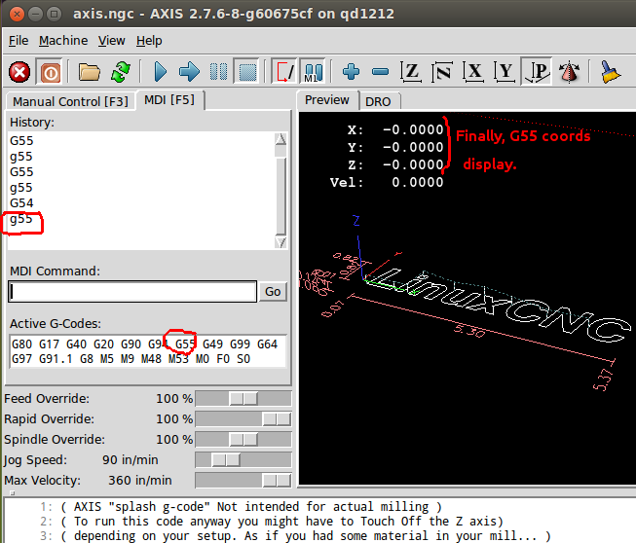The image size is (636, 543).
Task: Switch to front Y view
Action: [505, 72]
